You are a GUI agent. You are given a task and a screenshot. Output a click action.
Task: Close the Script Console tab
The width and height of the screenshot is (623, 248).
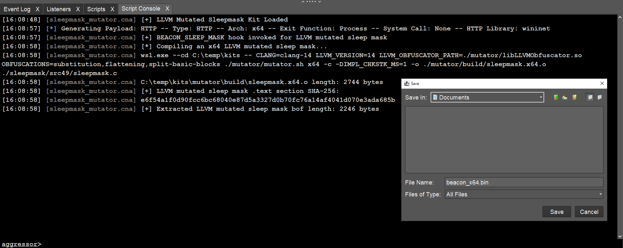click(x=167, y=9)
